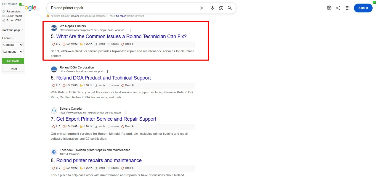The width and height of the screenshot is (377, 177).
Task: Open more options for Roland DGA result
Action: [x=107, y=72]
